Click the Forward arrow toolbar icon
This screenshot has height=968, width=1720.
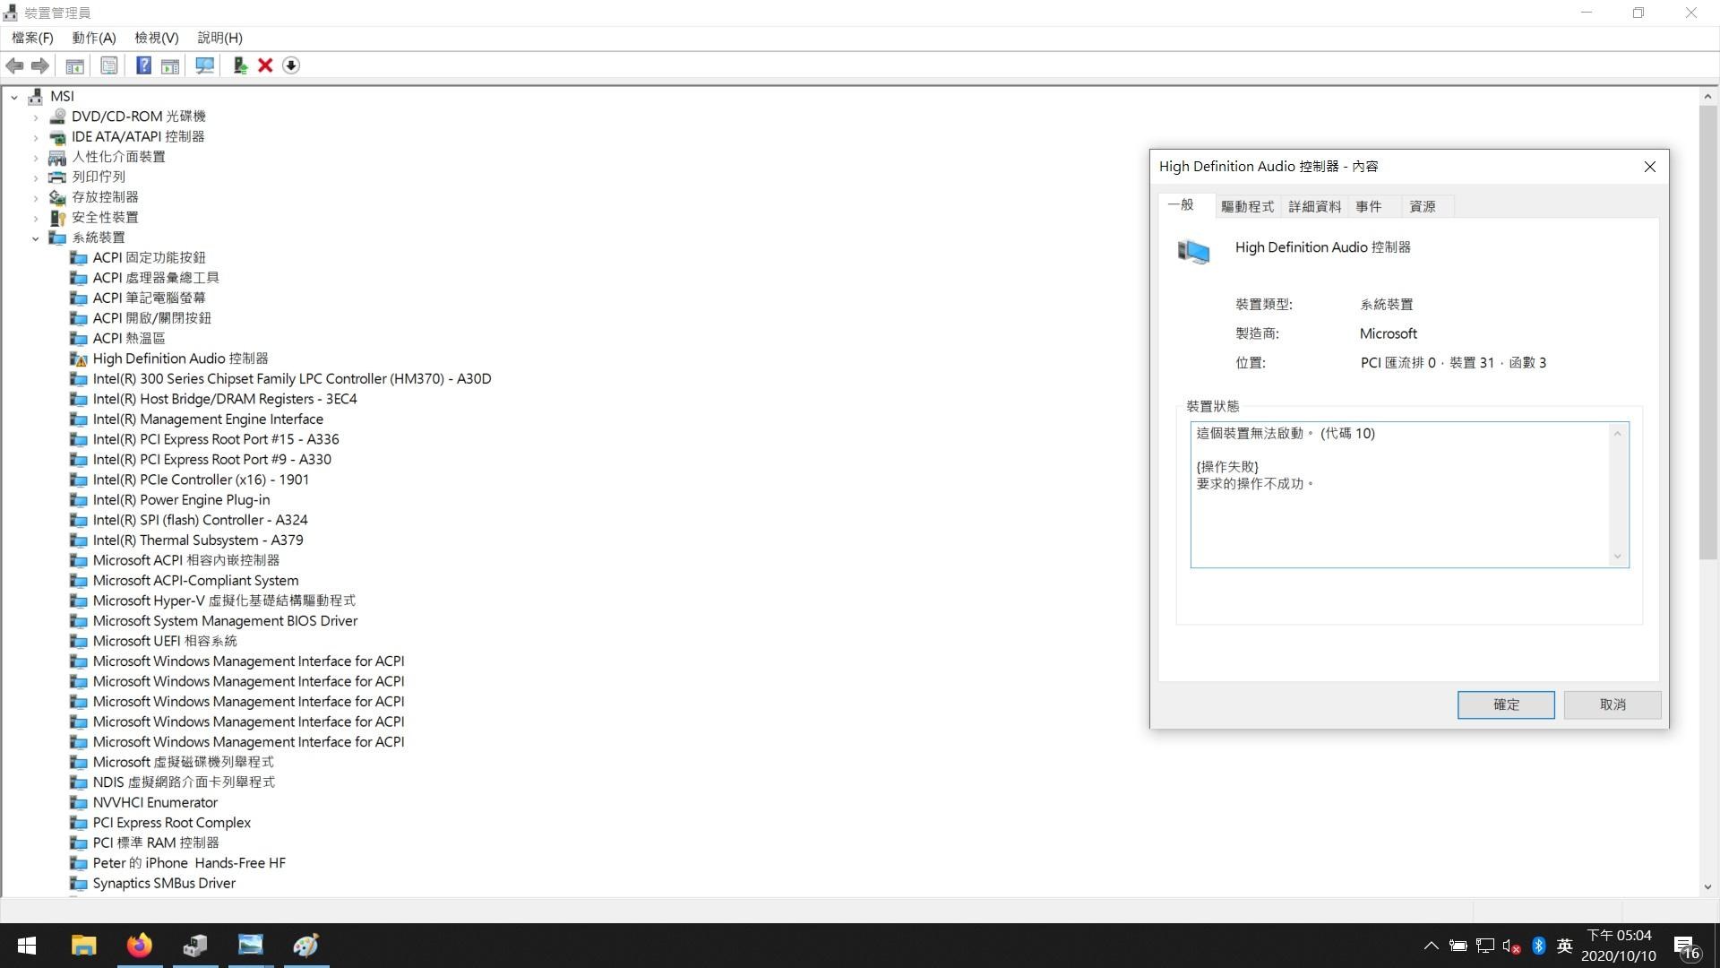click(x=40, y=65)
